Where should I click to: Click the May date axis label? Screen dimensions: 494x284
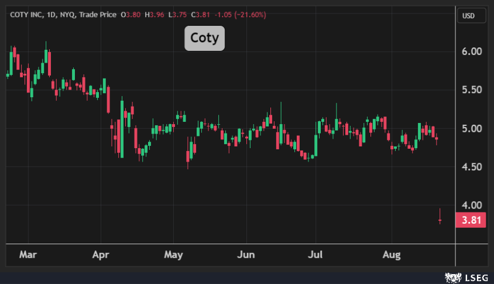click(174, 255)
